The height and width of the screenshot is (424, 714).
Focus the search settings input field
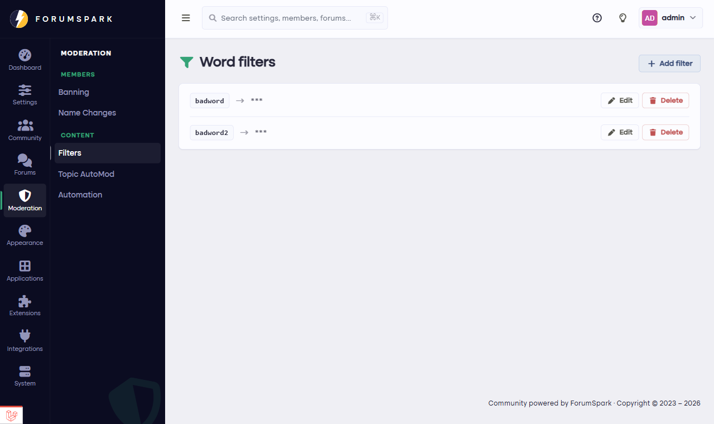[295, 18]
